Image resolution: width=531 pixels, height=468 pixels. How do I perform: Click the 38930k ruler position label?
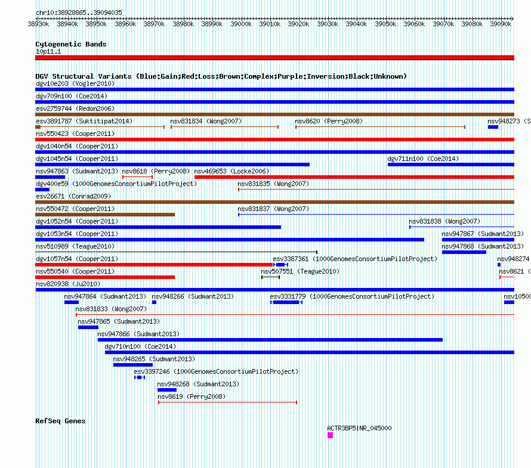38,24
